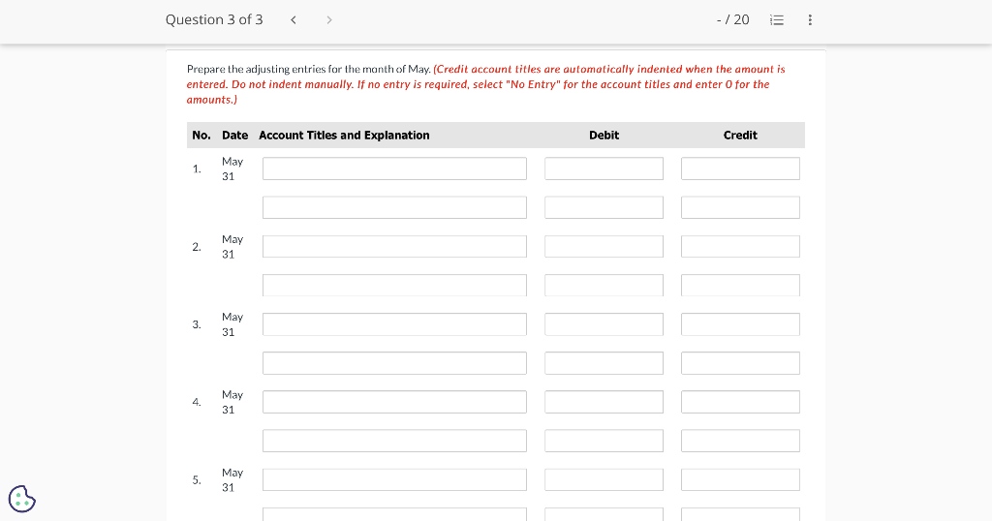992x521 pixels.
Task: Select entry 3 second account title field
Action: pyautogui.click(x=395, y=363)
